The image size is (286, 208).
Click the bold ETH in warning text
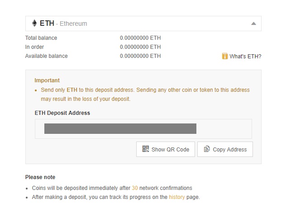tap(72, 90)
